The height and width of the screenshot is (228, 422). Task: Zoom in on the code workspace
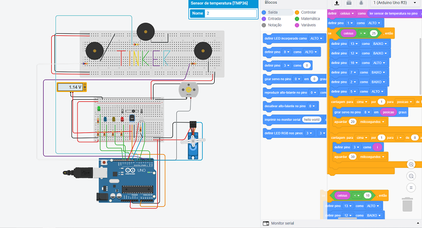pyautogui.click(x=411, y=165)
